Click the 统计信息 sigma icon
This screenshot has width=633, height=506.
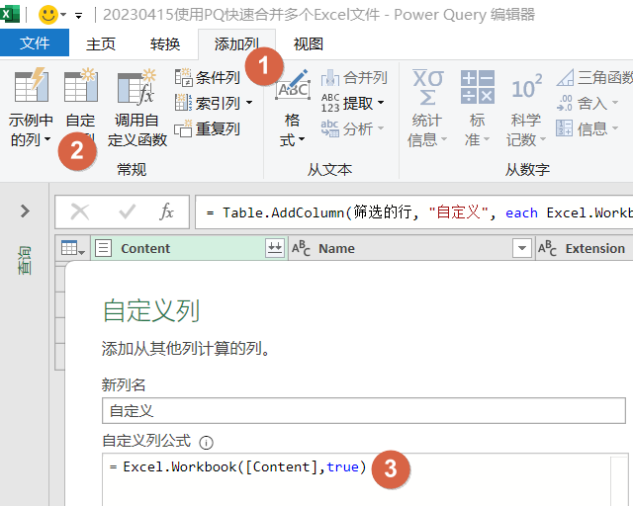(427, 87)
